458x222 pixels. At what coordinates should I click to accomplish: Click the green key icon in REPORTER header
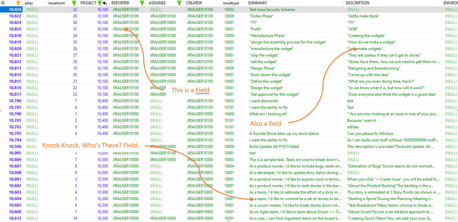(142, 3)
